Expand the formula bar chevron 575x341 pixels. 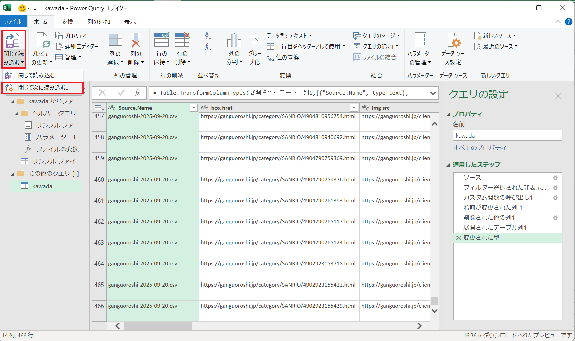pyautogui.click(x=433, y=93)
